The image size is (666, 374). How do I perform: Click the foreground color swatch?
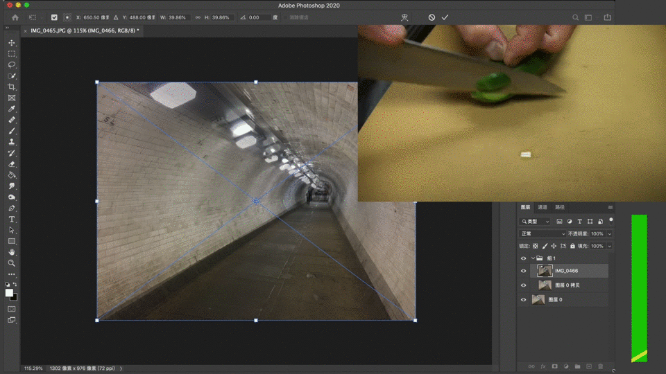pos(10,293)
